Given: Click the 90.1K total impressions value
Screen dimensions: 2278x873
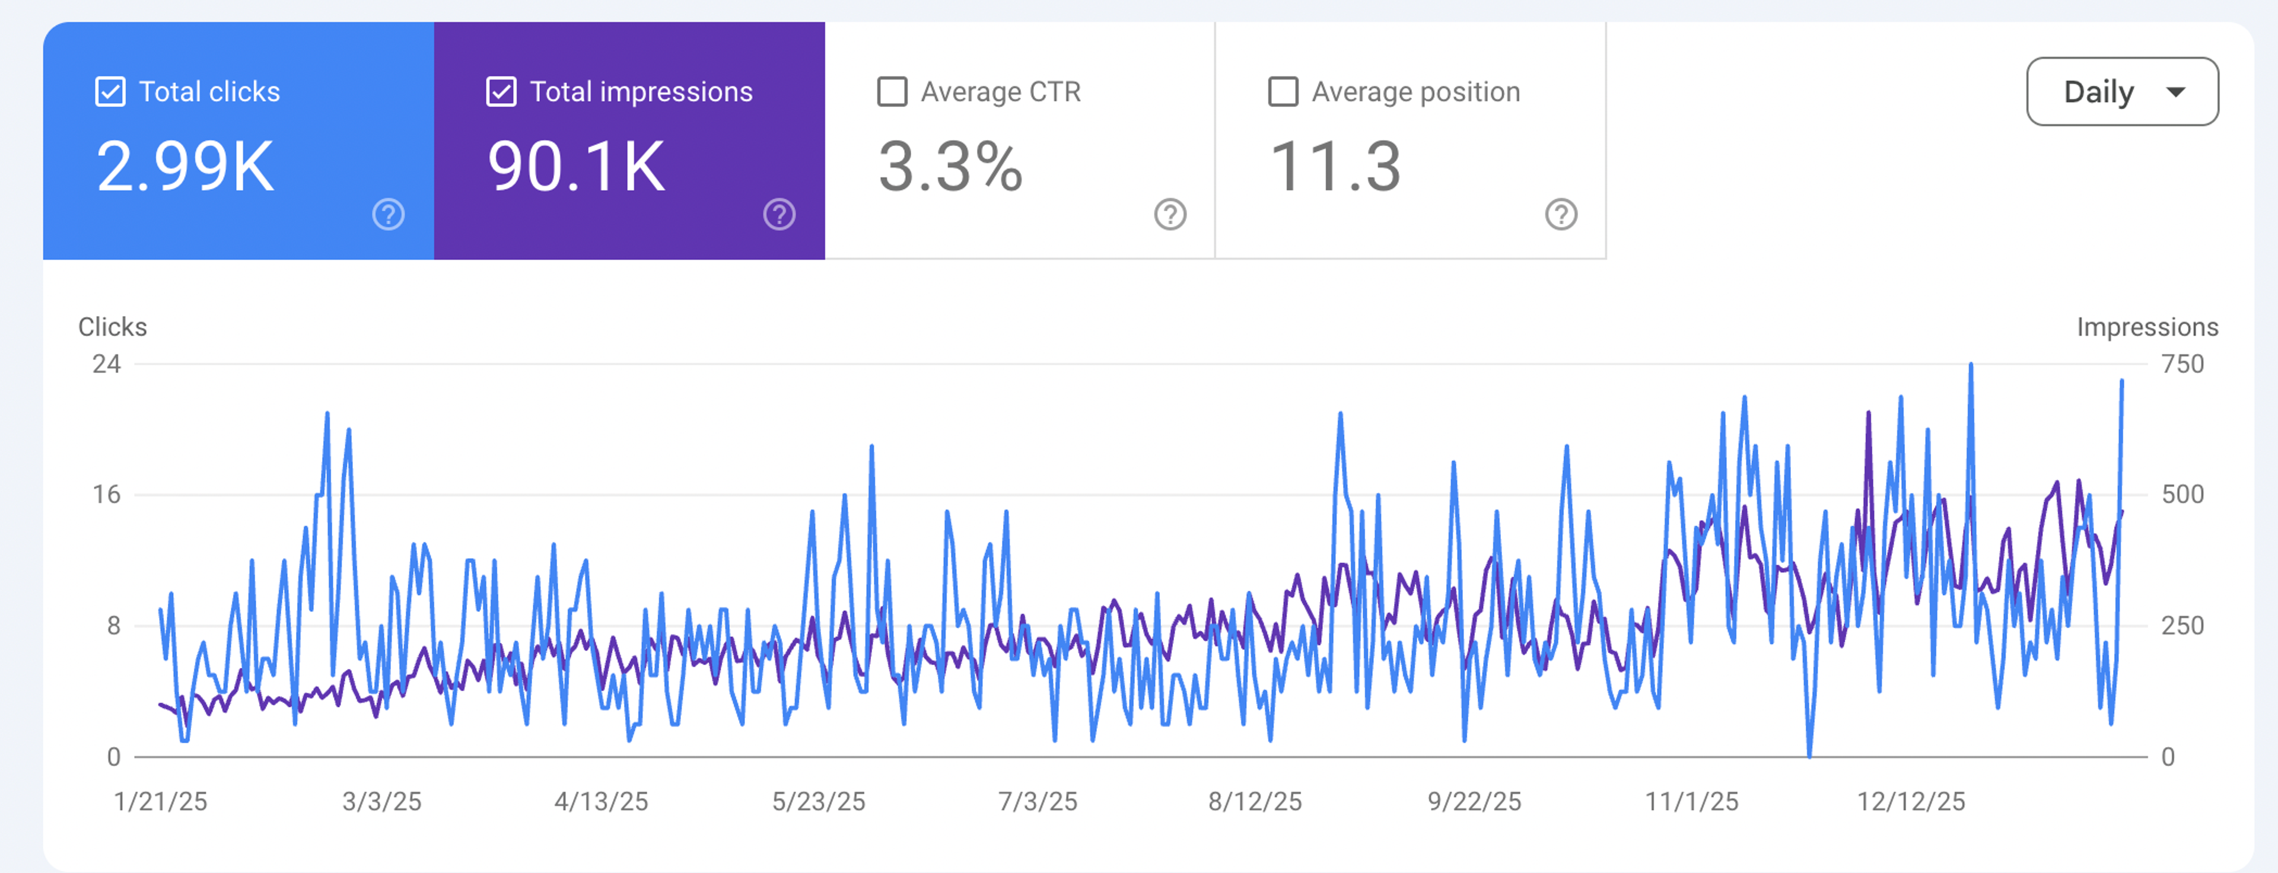Looking at the screenshot, I should (575, 166).
